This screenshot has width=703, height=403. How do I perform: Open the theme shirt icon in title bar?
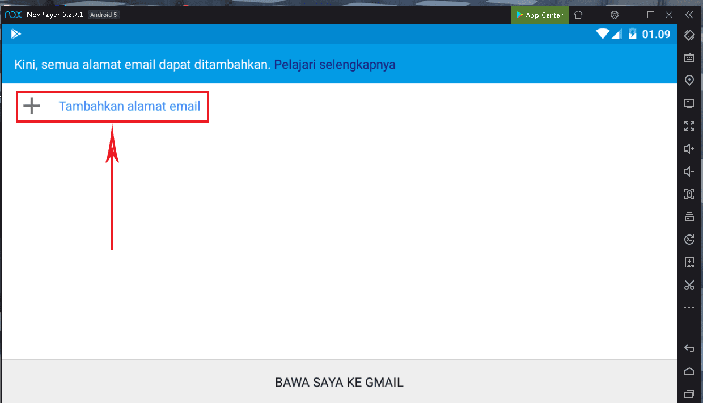578,15
